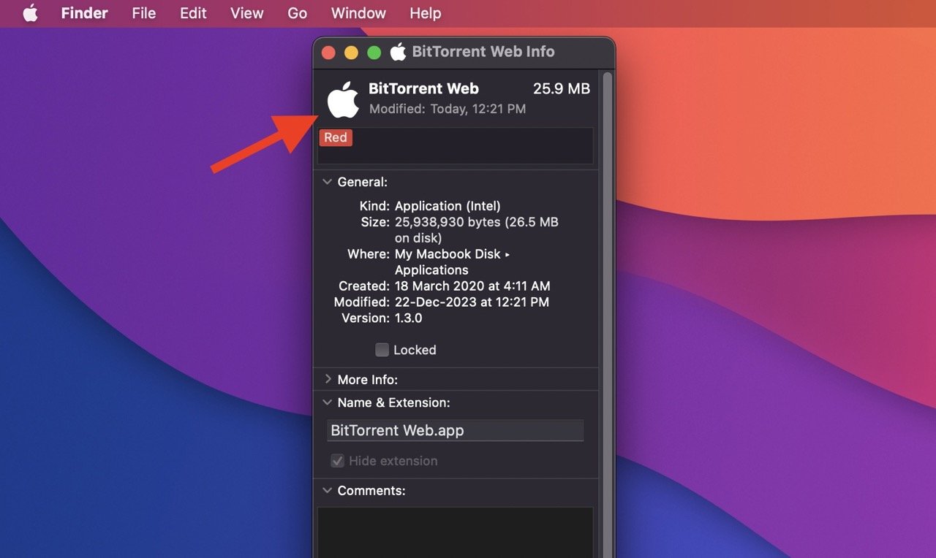Close the BitTorrent Web Info window

pos(328,53)
